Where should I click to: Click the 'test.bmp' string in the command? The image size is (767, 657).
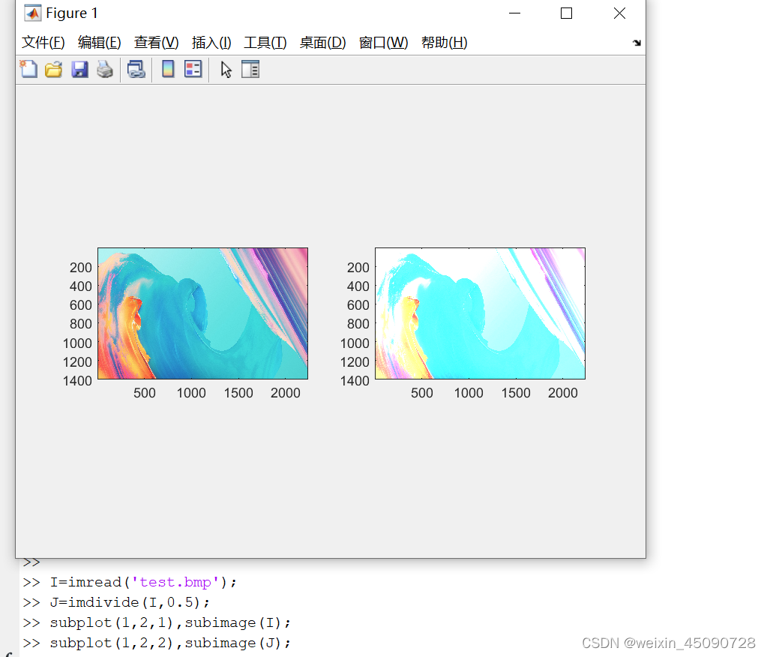tap(175, 582)
